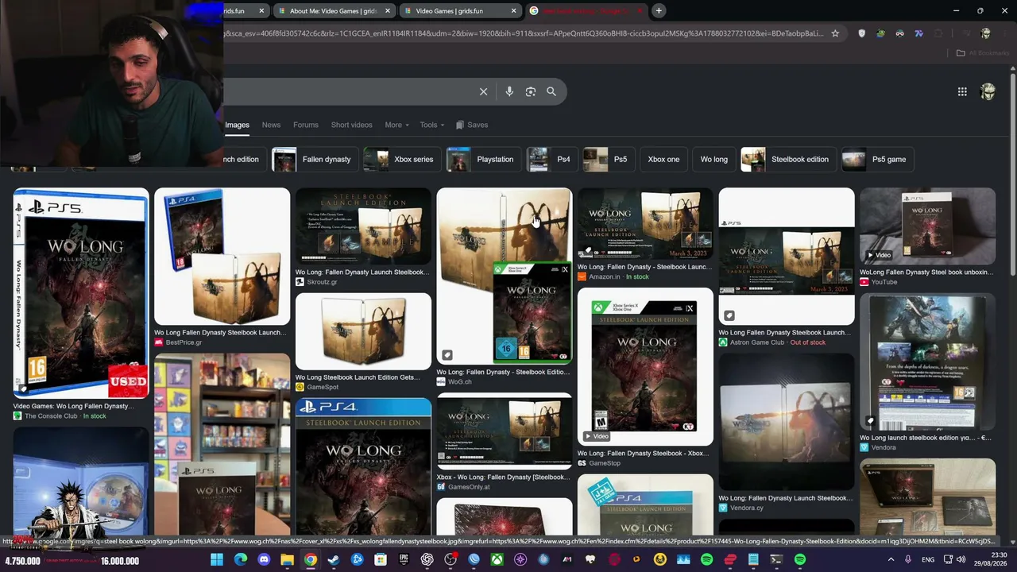Expand the Tools dropdown
The width and height of the screenshot is (1017, 572).
click(x=431, y=125)
